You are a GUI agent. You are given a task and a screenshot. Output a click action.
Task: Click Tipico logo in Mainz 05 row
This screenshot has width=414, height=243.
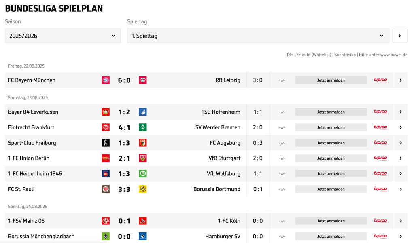[x=380, y=221]
